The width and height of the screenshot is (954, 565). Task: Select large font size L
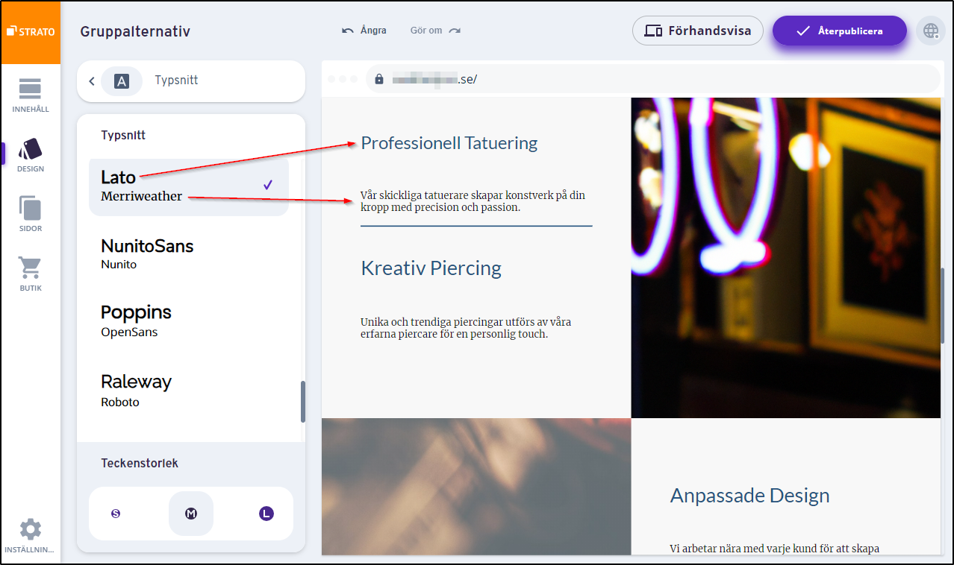pyautogui.click(x=266, y=514)
